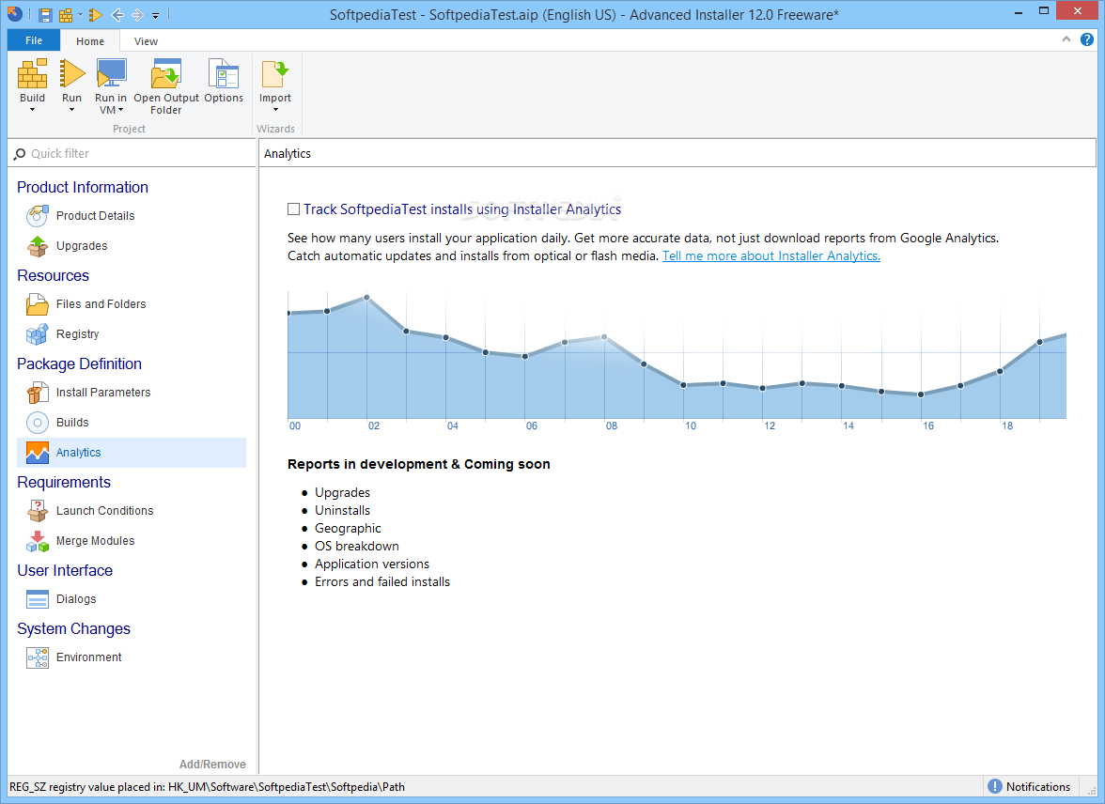The height and width of the screenshot is (804, 1105).
Task: Enable the Track SoftpediaTest installs checkbox
Action: click(x=294, y=209)
